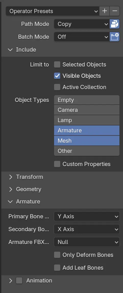Image resolution: width=123 pixels, height=293 pixels.
Task: Select Camera in Object Types list
Action: click(87, 110)
